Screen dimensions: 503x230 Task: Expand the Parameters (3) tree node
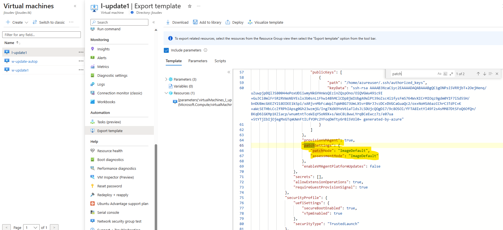coord(166,79)
